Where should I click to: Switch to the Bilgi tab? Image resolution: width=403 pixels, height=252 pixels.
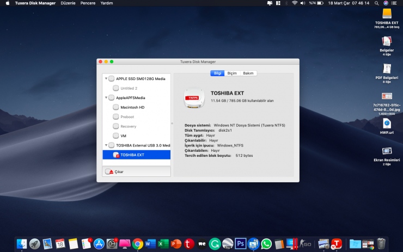tap(217, 73)
